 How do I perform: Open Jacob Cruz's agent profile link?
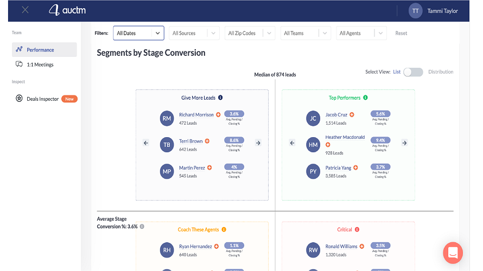[336, 115]
